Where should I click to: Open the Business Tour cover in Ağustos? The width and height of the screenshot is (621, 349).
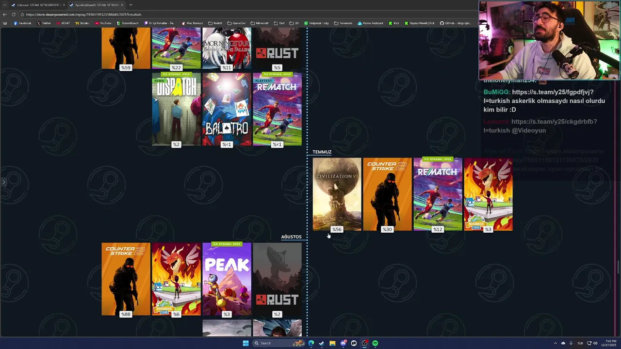pos(176,279)
